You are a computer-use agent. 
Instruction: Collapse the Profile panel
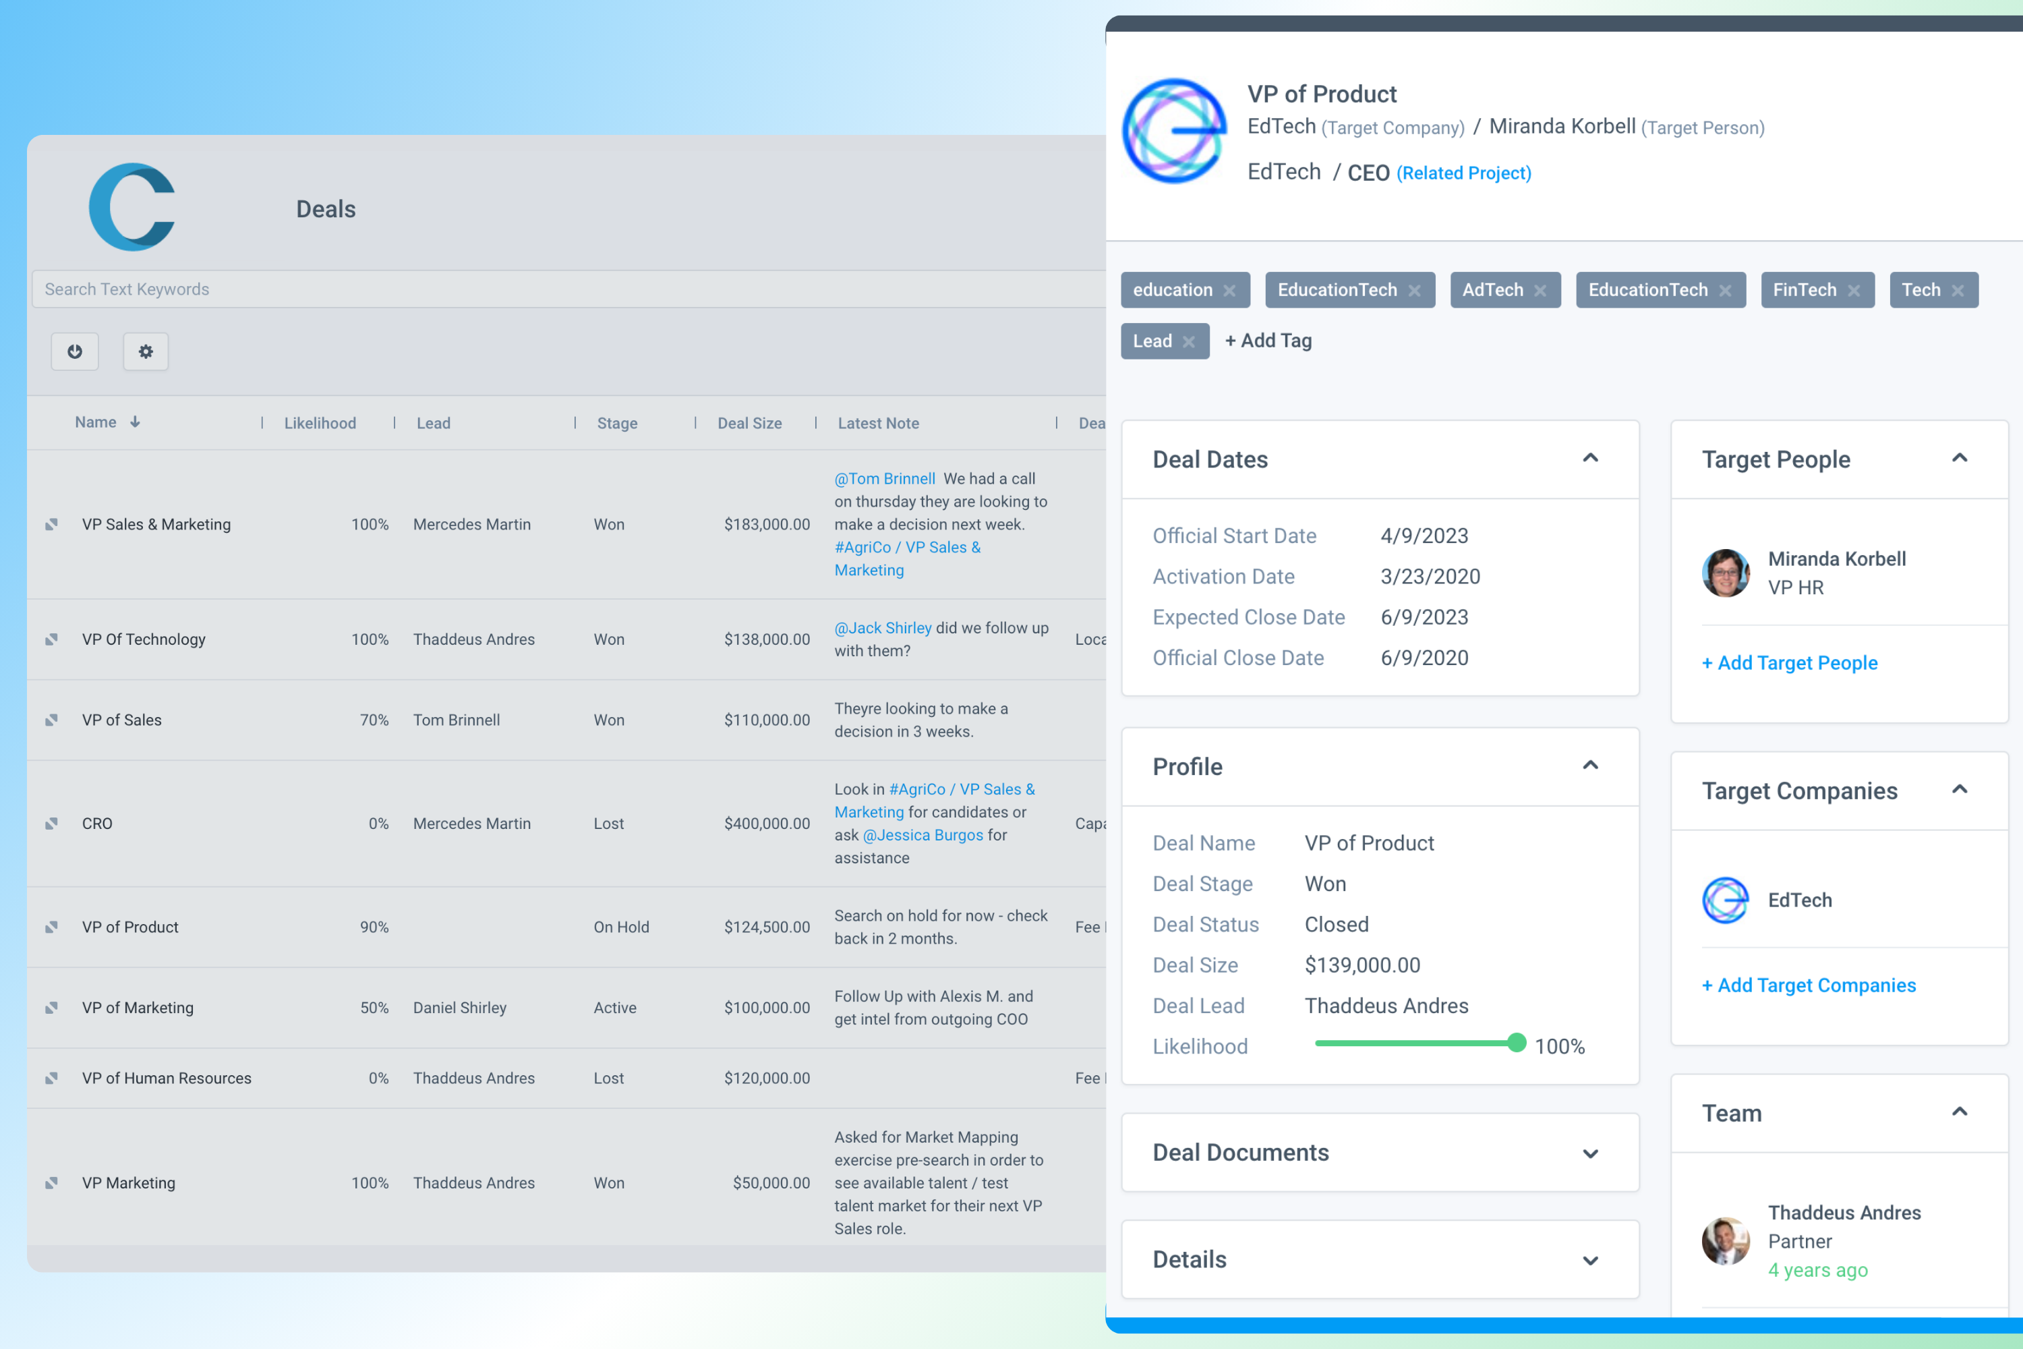point(1590,766)
